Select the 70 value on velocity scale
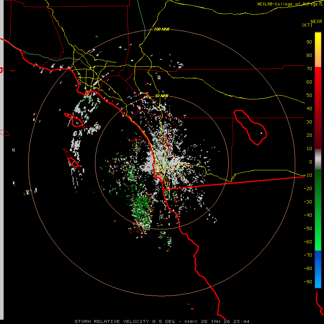This screenshot has width=324, height=324. pyautogui.click(x=309, y=69)
